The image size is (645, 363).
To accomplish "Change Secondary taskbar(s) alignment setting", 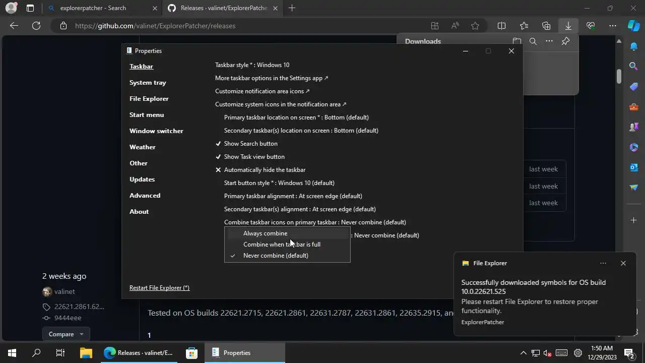I will coord(300,209).
